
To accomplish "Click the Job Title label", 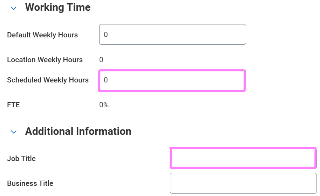I will coord(21,159).
